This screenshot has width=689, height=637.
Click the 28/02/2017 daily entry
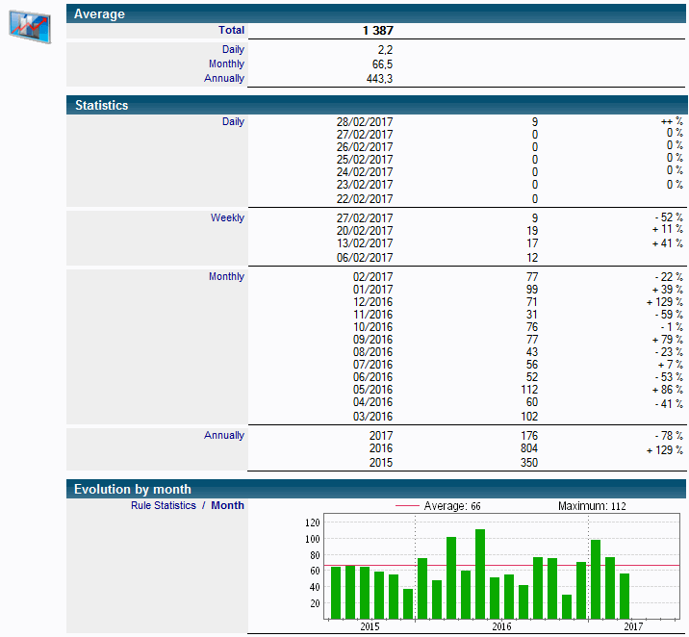(365, 122)
